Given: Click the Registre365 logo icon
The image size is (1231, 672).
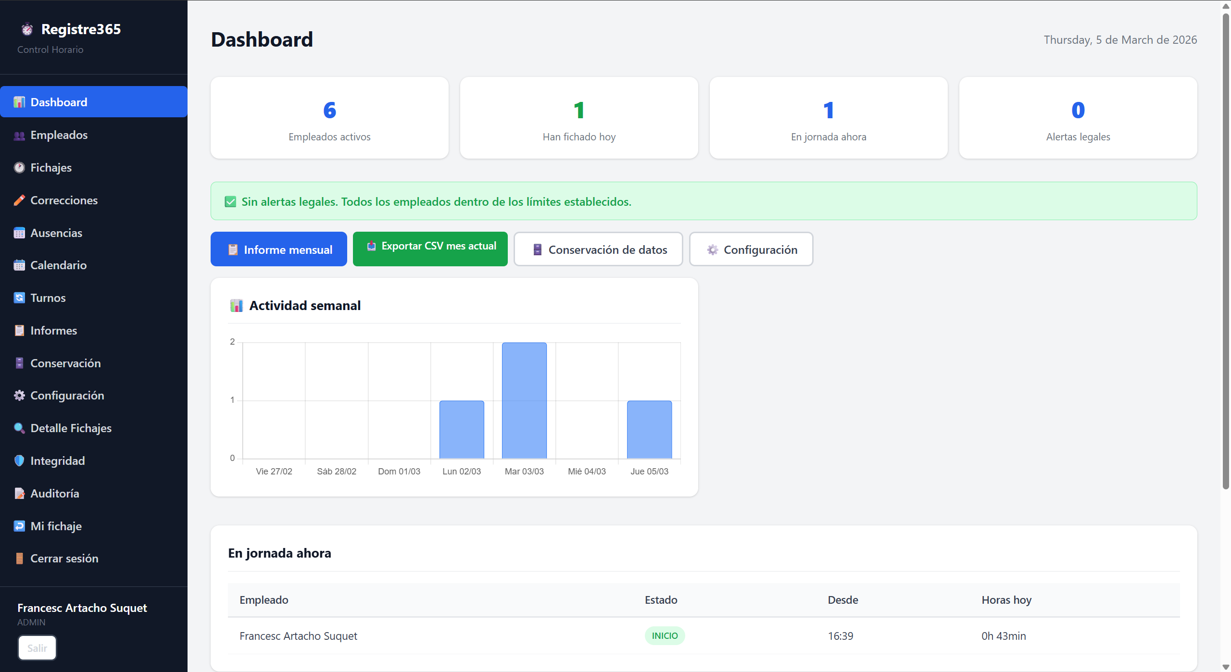Looking at the screenshot, I should (x=27, y=30).
